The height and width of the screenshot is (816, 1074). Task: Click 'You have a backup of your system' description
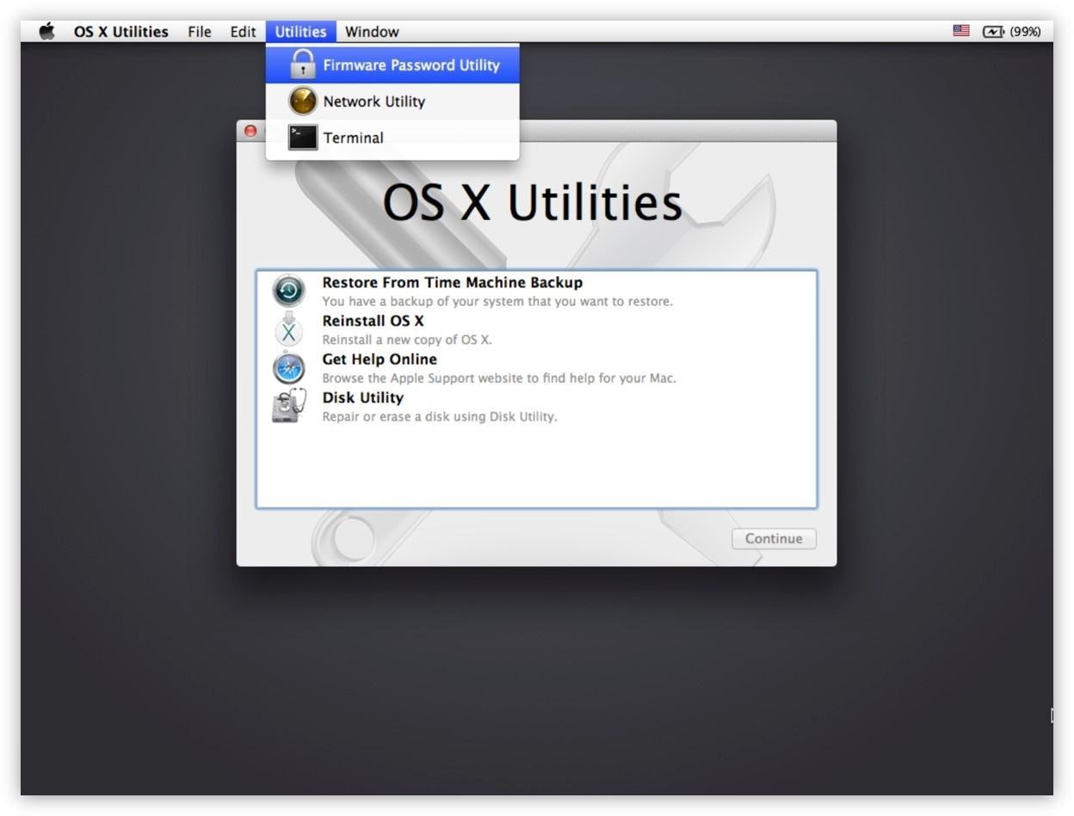[497, 302]
